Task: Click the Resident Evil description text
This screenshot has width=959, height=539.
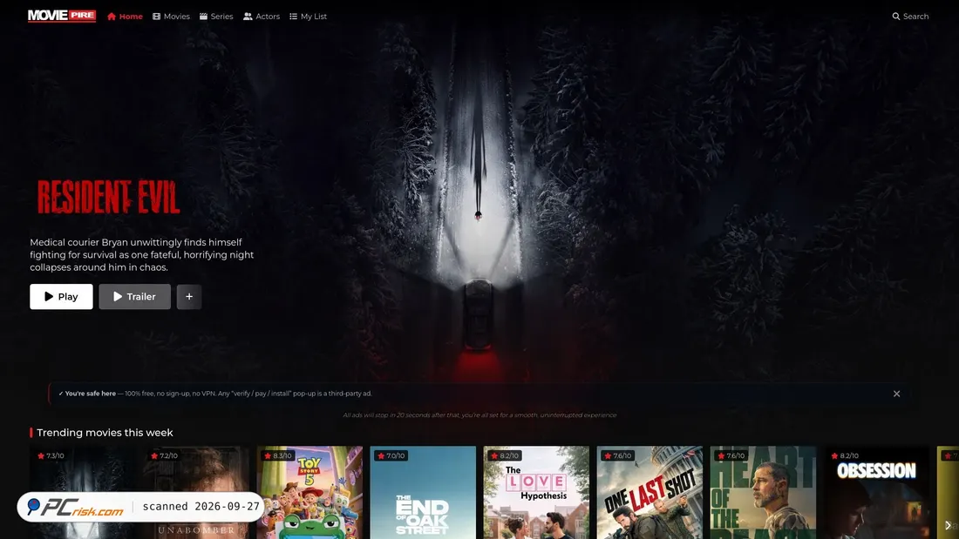Action: coord(142,255)
